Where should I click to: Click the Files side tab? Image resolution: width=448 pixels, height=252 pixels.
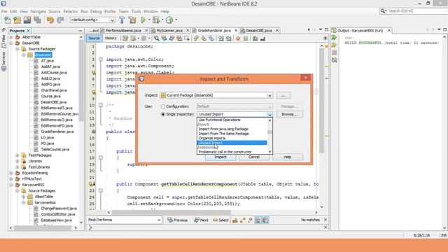click(3, 42)
